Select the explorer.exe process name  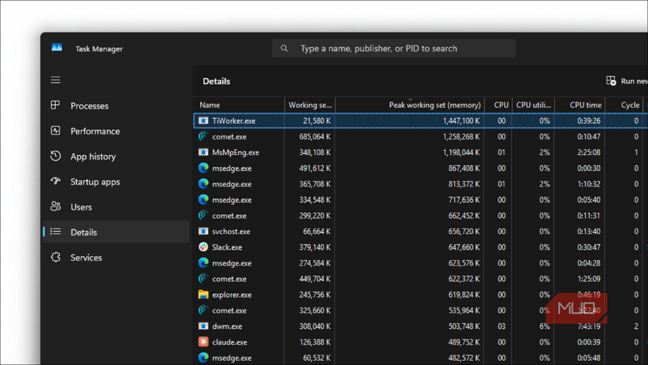click(x=232, y=295)
